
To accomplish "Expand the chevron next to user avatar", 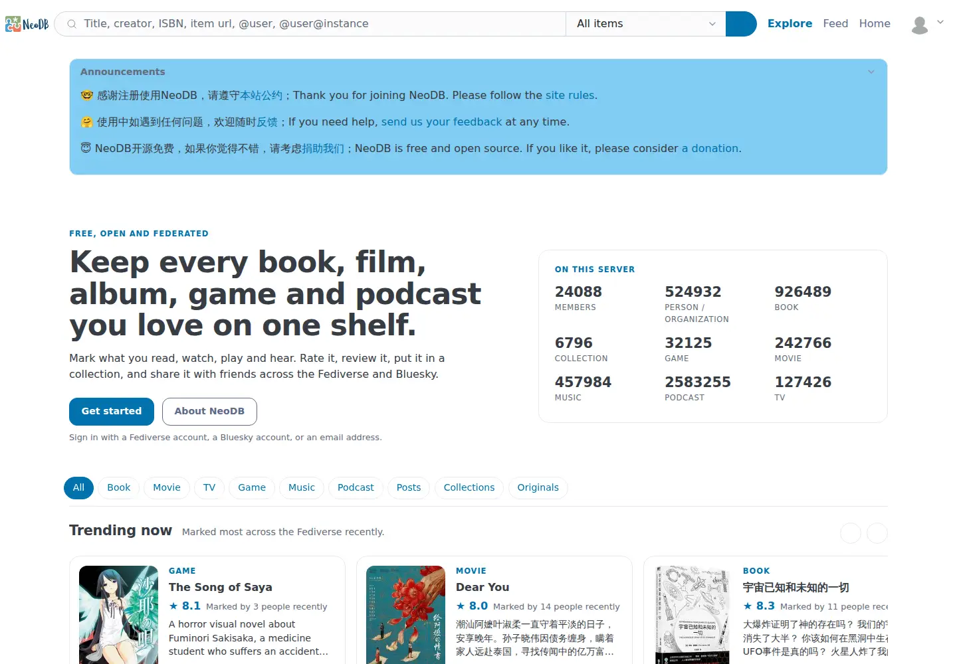I will click(x=940, y=22).
